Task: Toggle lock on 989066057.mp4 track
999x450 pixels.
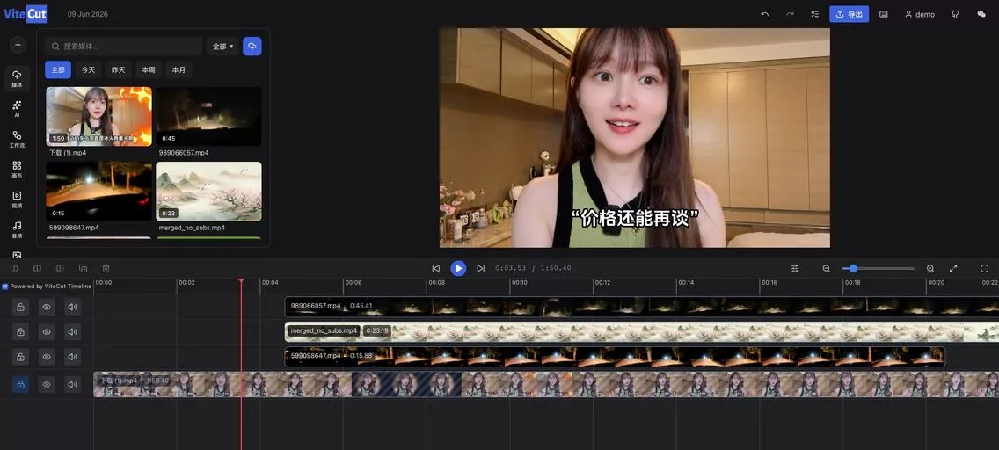Action: tap(20, 308)
